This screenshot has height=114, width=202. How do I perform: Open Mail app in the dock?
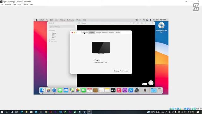point(66,90)
